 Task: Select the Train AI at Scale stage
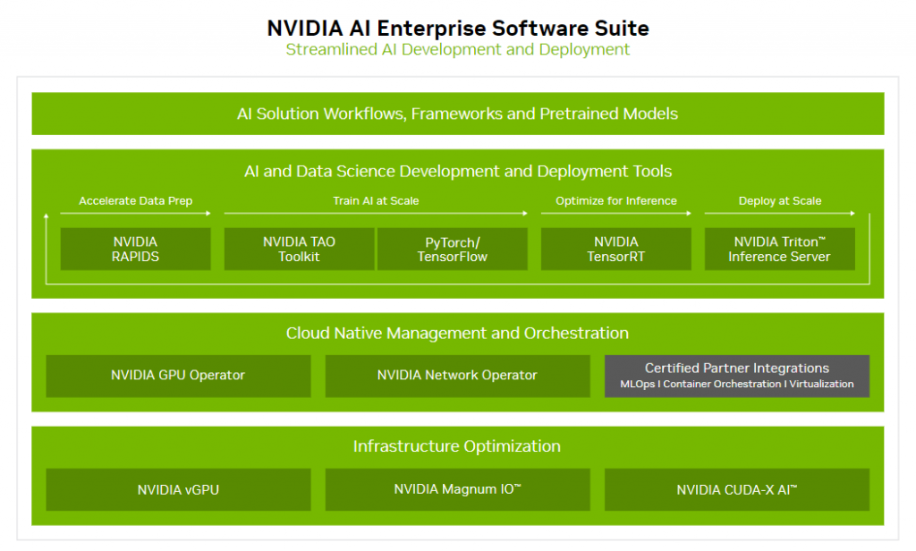point(376,200)
